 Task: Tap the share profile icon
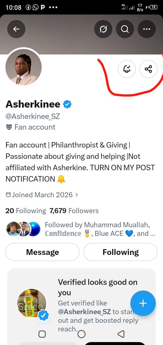coord(149,69)
